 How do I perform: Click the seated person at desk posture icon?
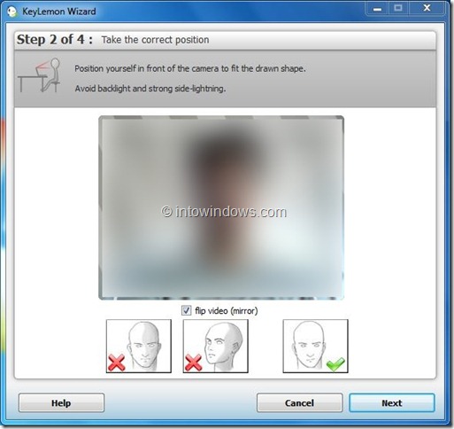click(x=39, y=75)
